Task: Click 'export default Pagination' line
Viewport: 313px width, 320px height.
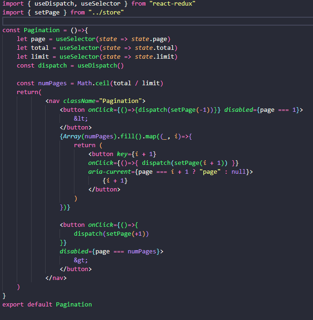Action: point(47,305)
